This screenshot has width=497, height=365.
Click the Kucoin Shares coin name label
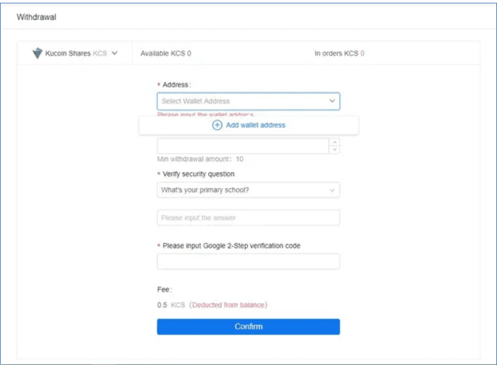68,54
